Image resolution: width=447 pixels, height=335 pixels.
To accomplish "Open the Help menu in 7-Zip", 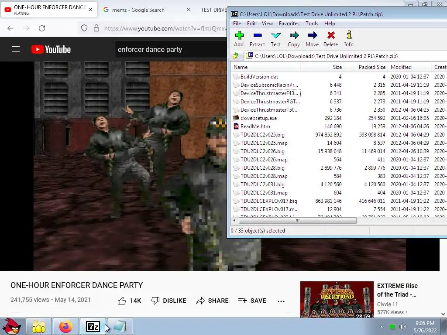I will (330, 24).
